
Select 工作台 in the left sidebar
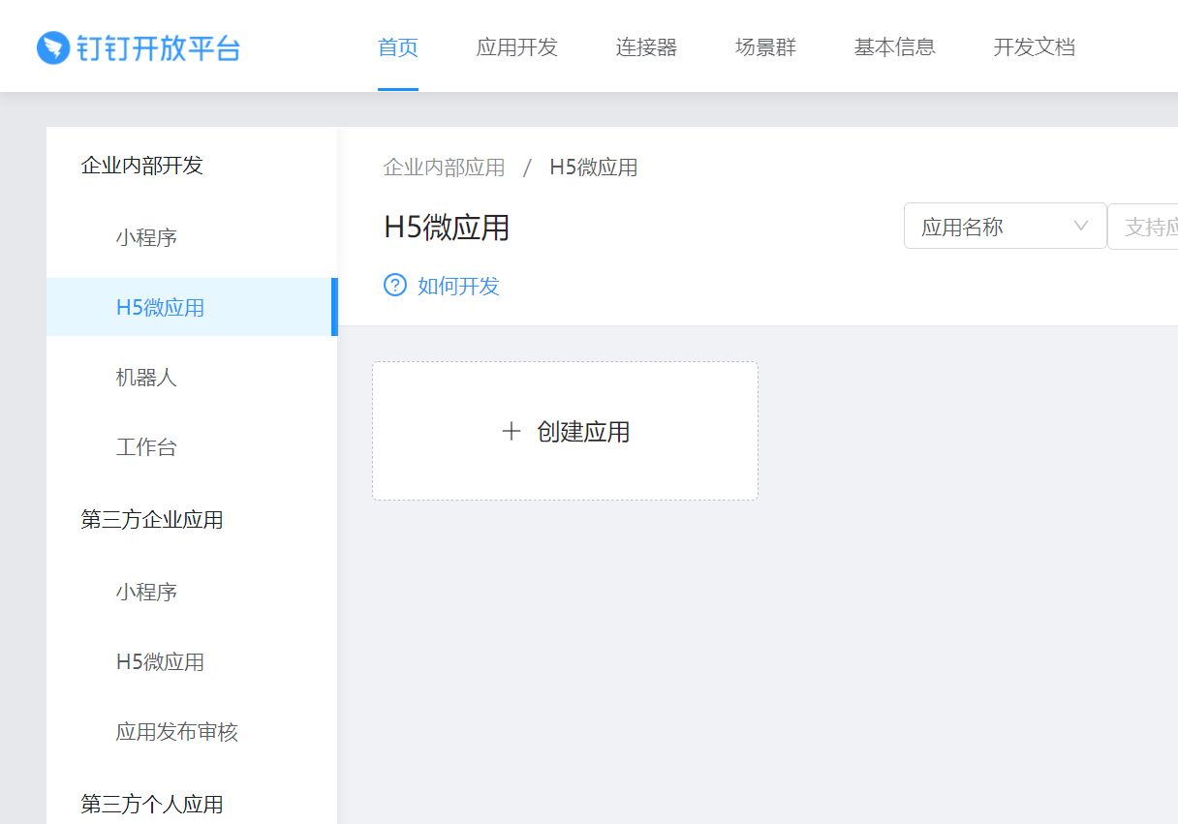click(x=146, y=446)
